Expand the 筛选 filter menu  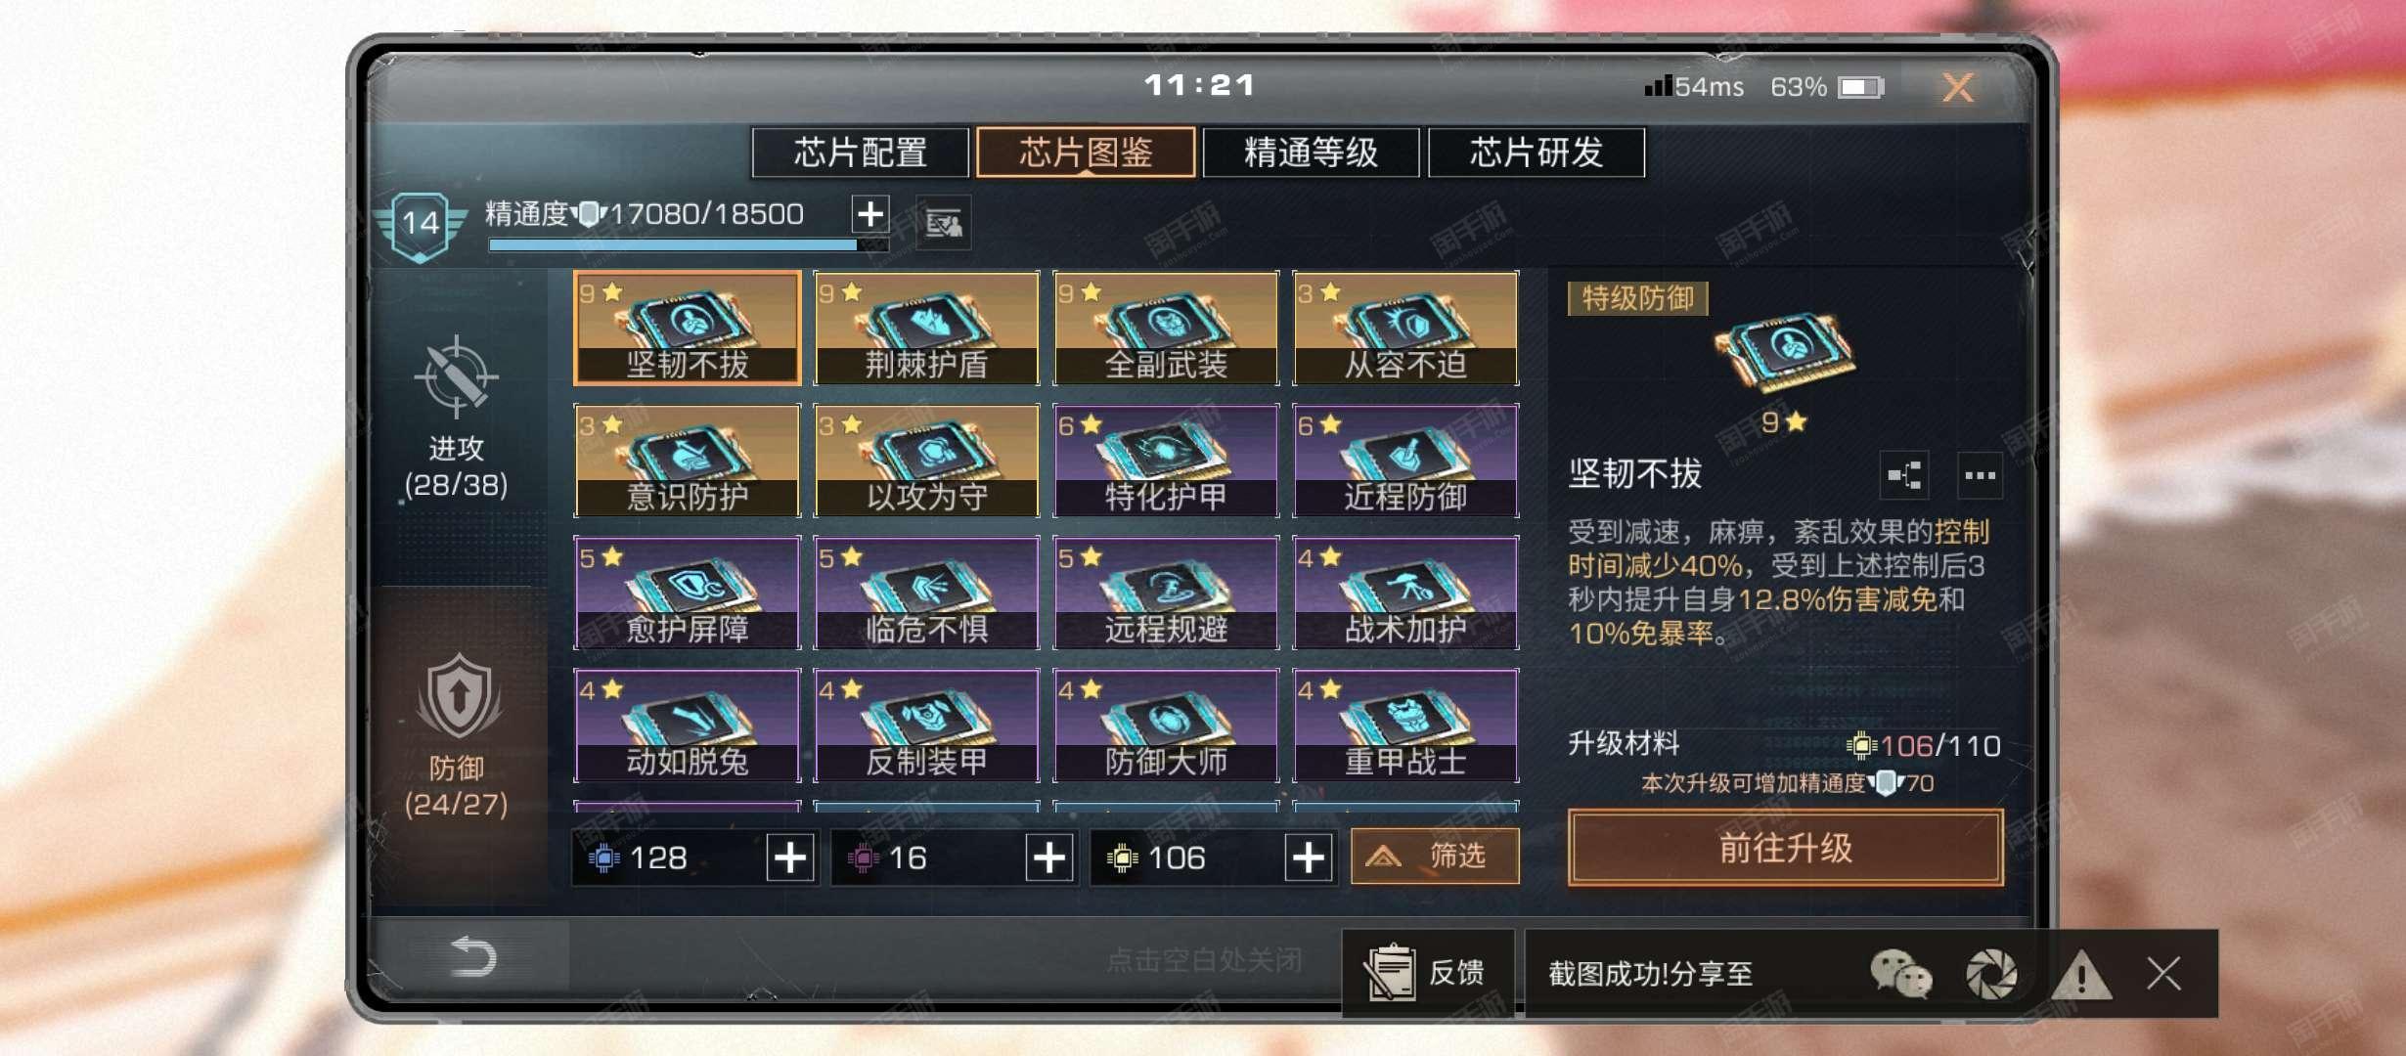[1435, 857]
